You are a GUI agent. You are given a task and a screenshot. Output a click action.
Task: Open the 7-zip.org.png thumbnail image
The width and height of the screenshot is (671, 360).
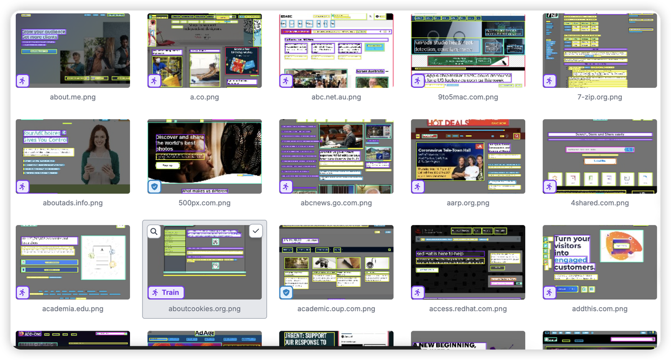600,51
